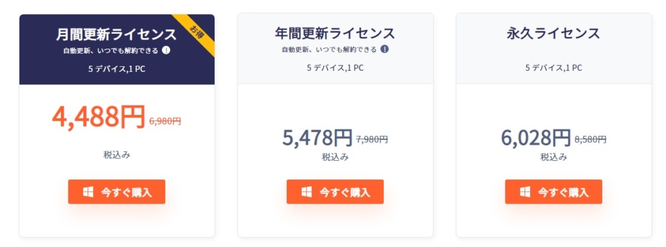Click Windows logo on monthly plan buy button

(88, 192)
